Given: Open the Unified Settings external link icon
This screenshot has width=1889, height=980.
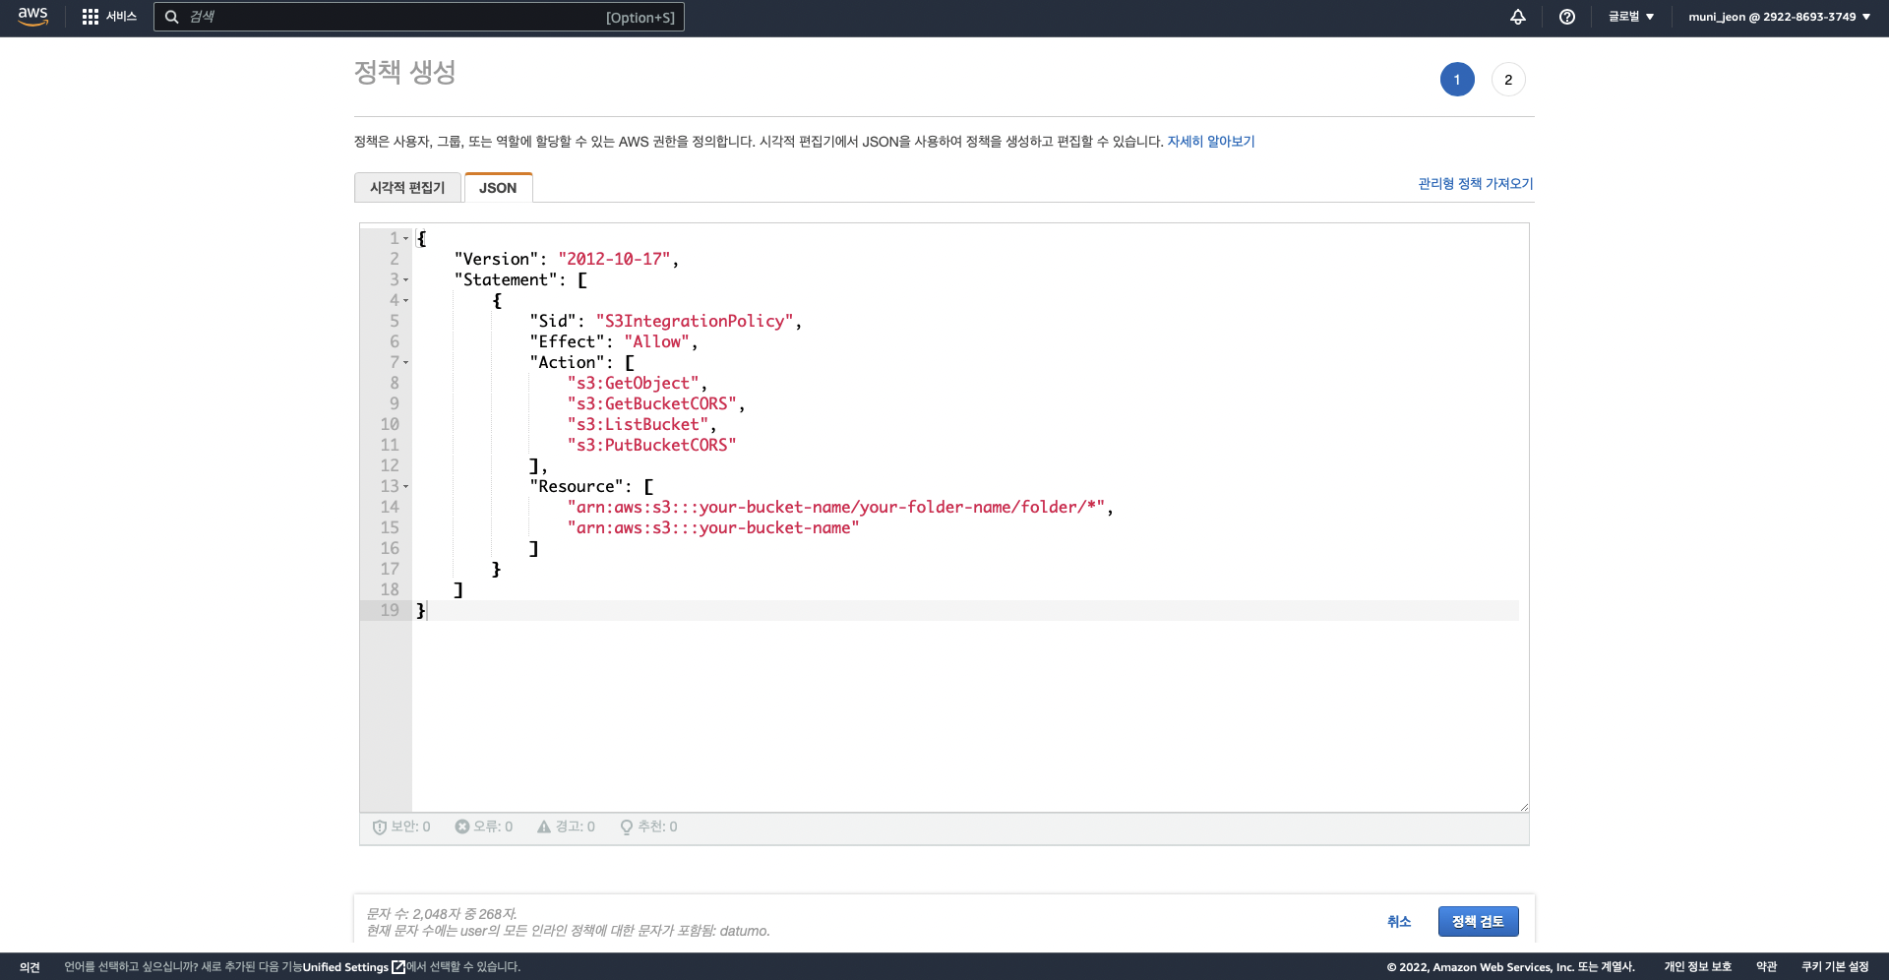Looking at the screenshot, I should 398,967.
